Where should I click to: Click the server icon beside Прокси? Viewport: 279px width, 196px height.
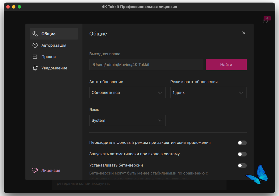[35, 57]
